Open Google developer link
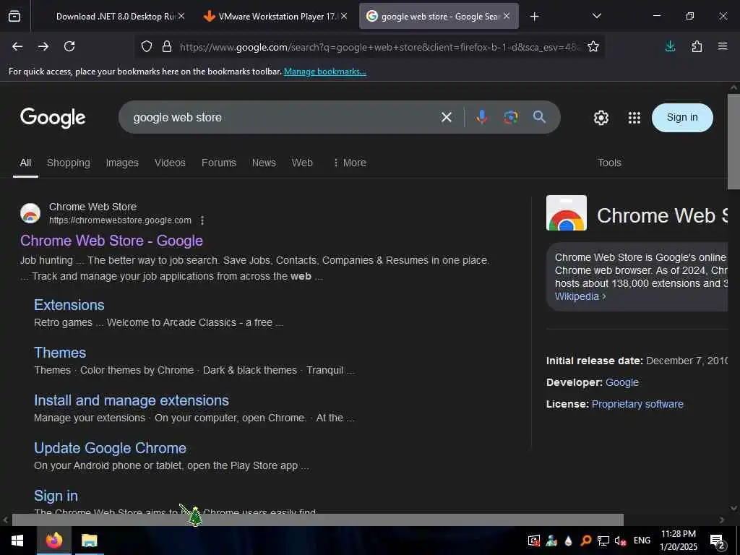The image size is (740, 555). [x=622, y=382]
